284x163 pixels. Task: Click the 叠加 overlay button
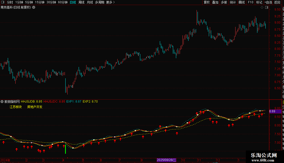(215, 2)
